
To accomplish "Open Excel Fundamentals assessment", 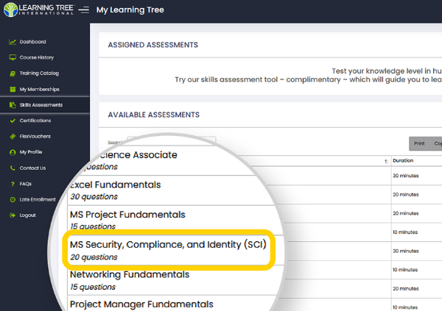I will pyautogui.click(x=116, y=185).
